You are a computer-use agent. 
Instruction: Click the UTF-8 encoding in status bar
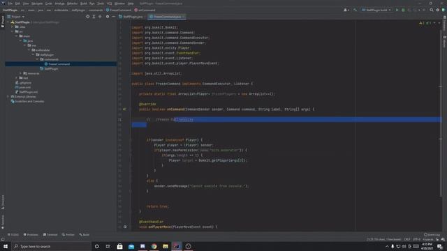pos(416,240)
